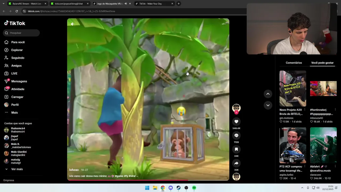Open Carregar upload page
The width and height of the screenshot is (341, 192).
click(14, 97)
